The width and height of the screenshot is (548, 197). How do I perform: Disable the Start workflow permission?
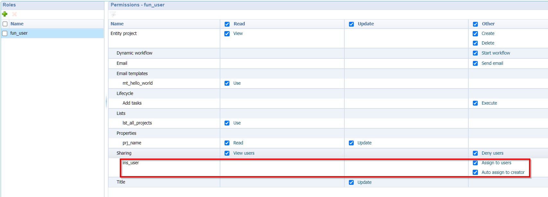pos(475,53)
